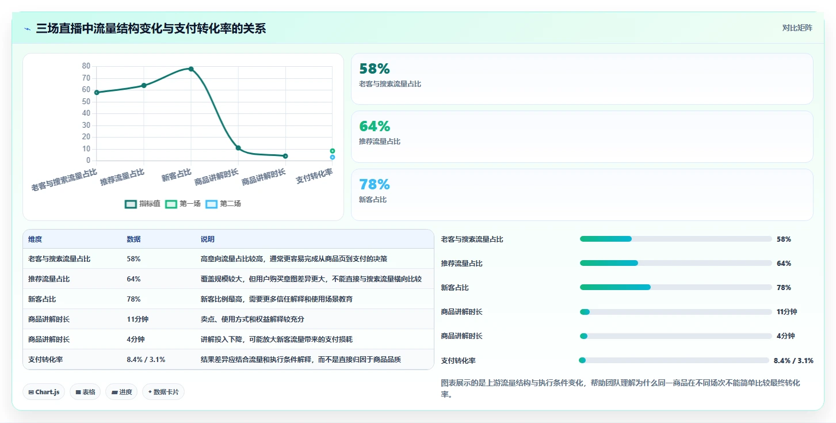Click the 11分钟 商品讲解时长 progress bar
Image resolution: width=836 pixels, height=423 pixels.
pyautogui.click(x=676, y=312)
